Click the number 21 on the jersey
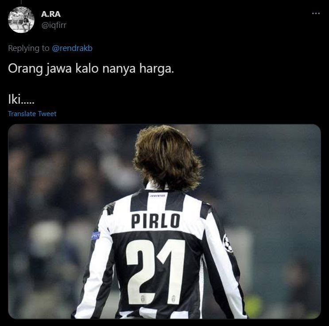Screen dimensions: 329x326 tap(155, 272)
